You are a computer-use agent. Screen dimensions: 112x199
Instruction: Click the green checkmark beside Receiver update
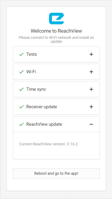[21, 107]
